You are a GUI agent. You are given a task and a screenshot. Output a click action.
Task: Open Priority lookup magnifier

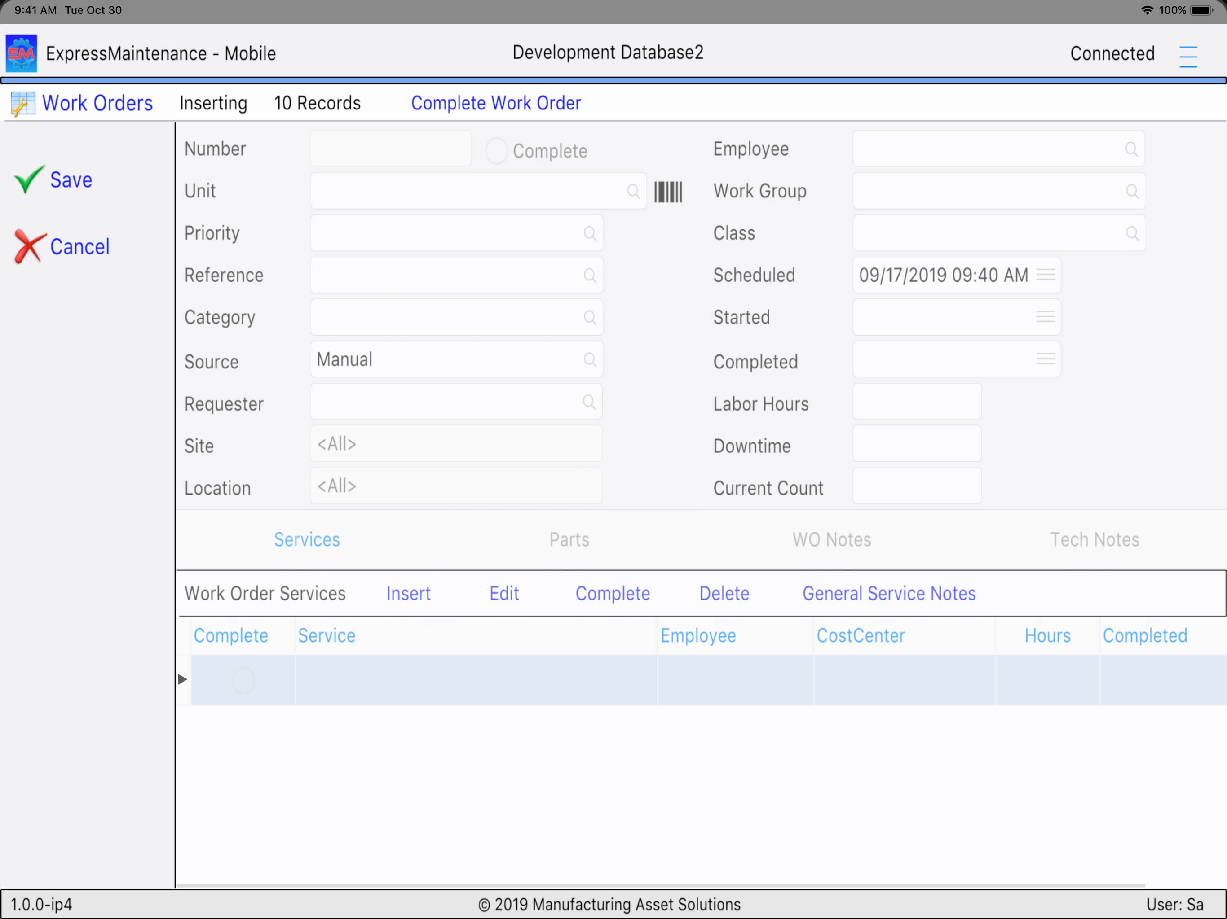pos(590,233)
